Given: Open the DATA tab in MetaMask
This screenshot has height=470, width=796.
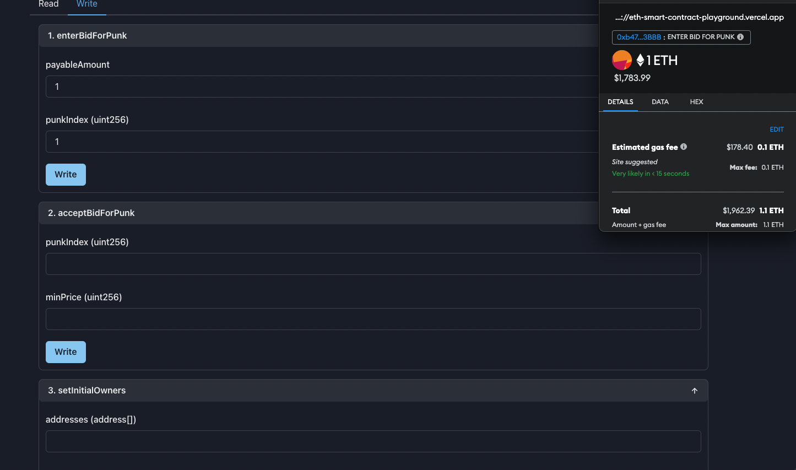Looking at the screenshot, I should (x=660, y=102).
